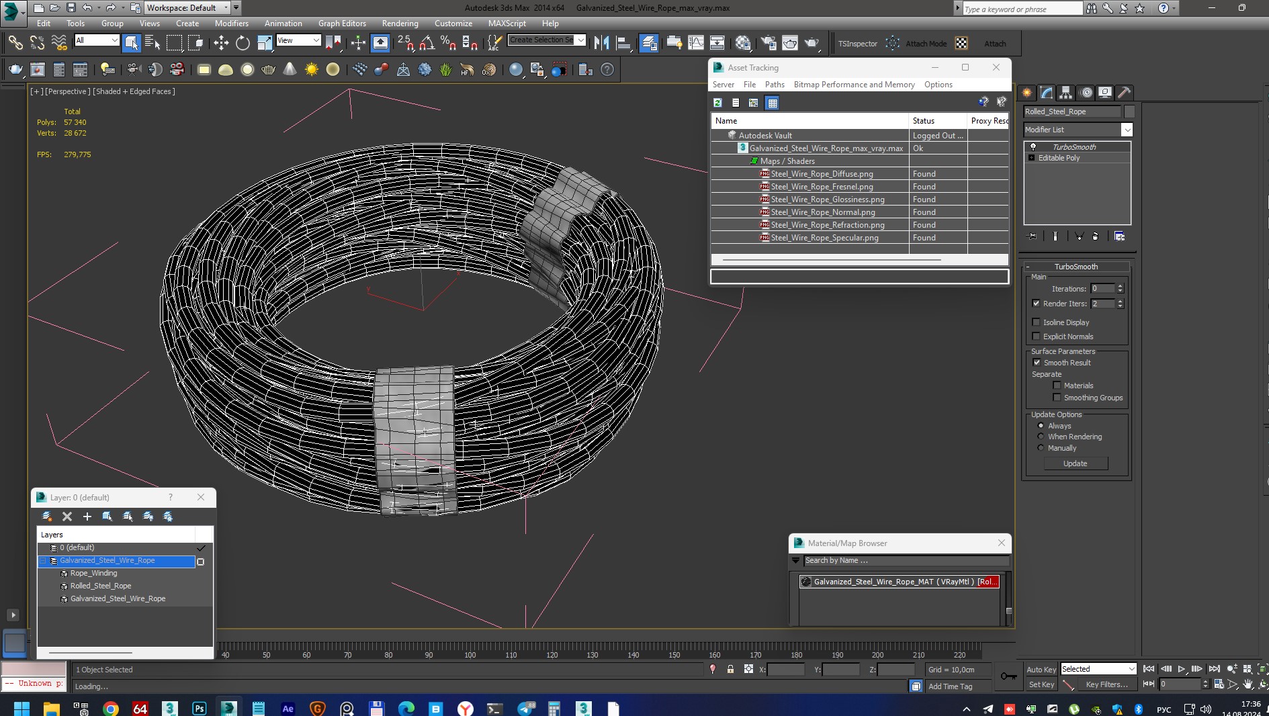1269x716 pixels.
Task: Enable Isoline Display checkbox
Action: pyautogui.click(x=1036, y=322)
